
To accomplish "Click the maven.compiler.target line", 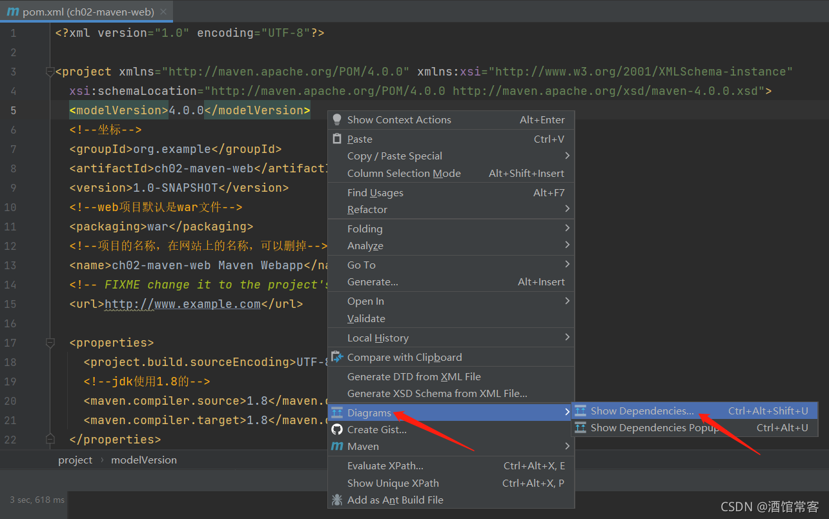I will (206, 420).
